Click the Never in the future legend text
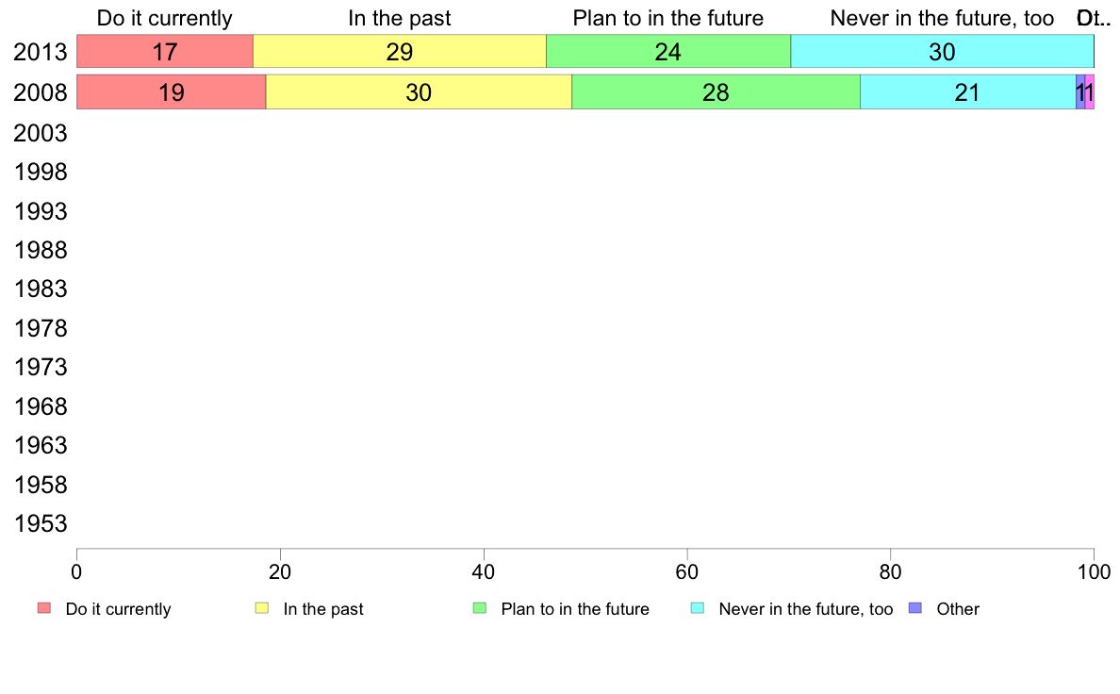Screen dimensions: 1120x694 [806, 609]
